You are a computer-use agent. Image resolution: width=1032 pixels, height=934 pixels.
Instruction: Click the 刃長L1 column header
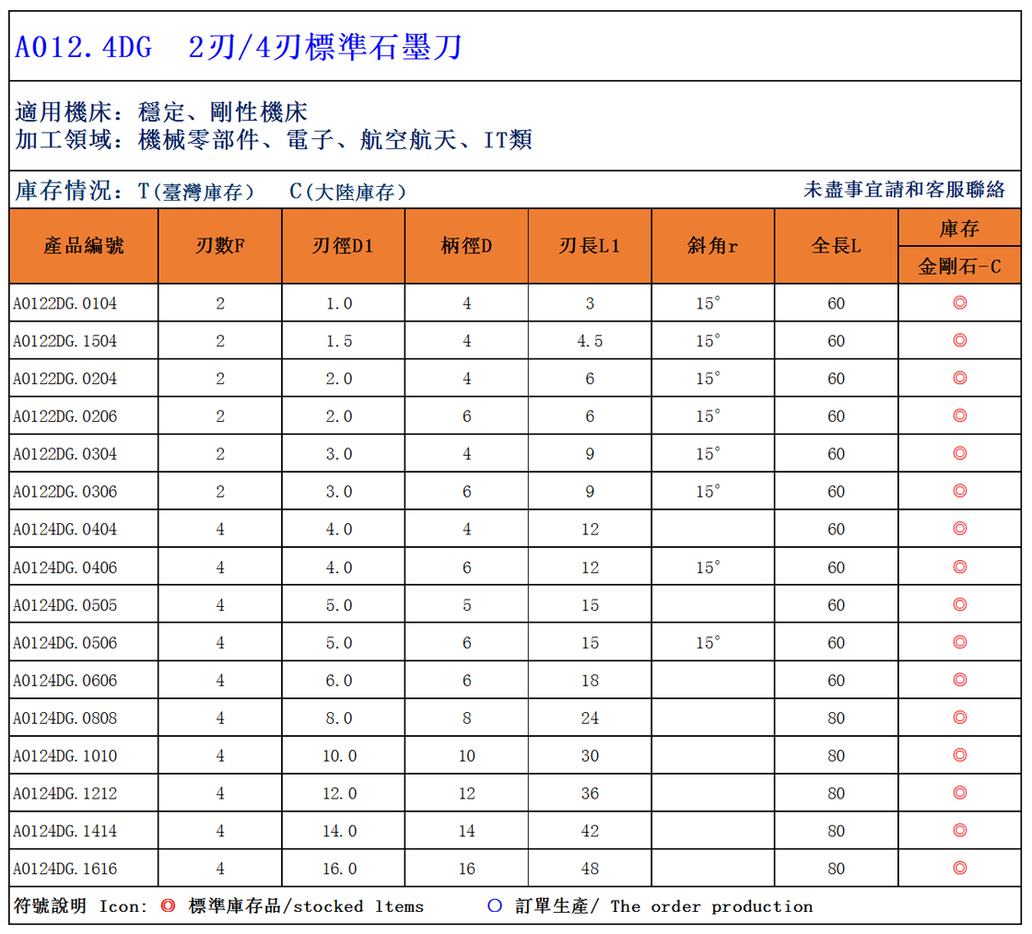point(590,246)
